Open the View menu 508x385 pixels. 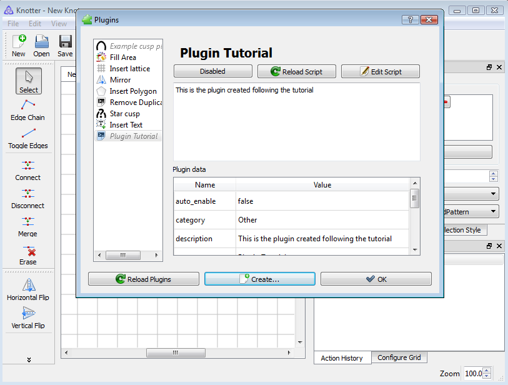59,24
